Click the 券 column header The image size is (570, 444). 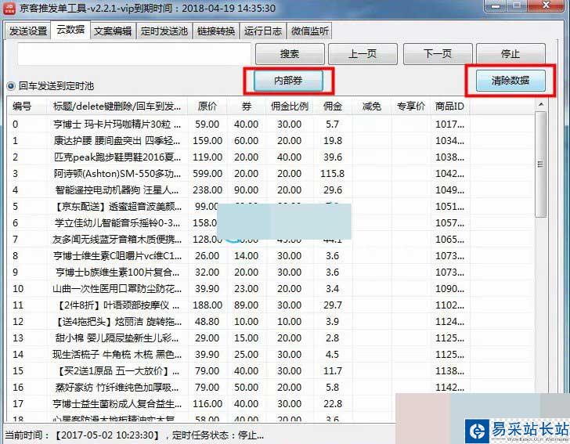pyautogui.click(x=247, y=106)
